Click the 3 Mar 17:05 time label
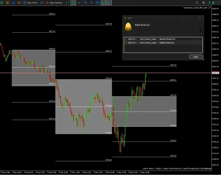The width and height of the screenshot is (221, 175). [121, 172]
